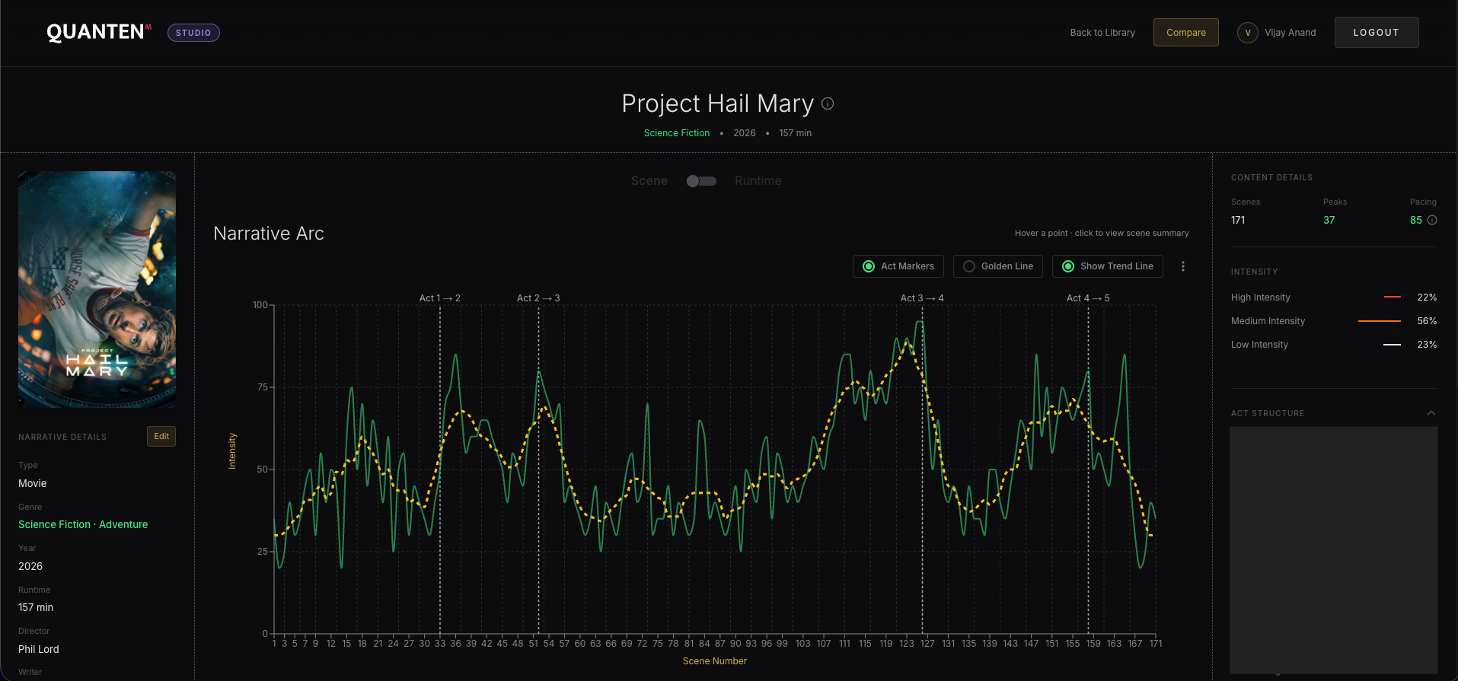Turn off Show Trend Line

tap(1107, 266)
